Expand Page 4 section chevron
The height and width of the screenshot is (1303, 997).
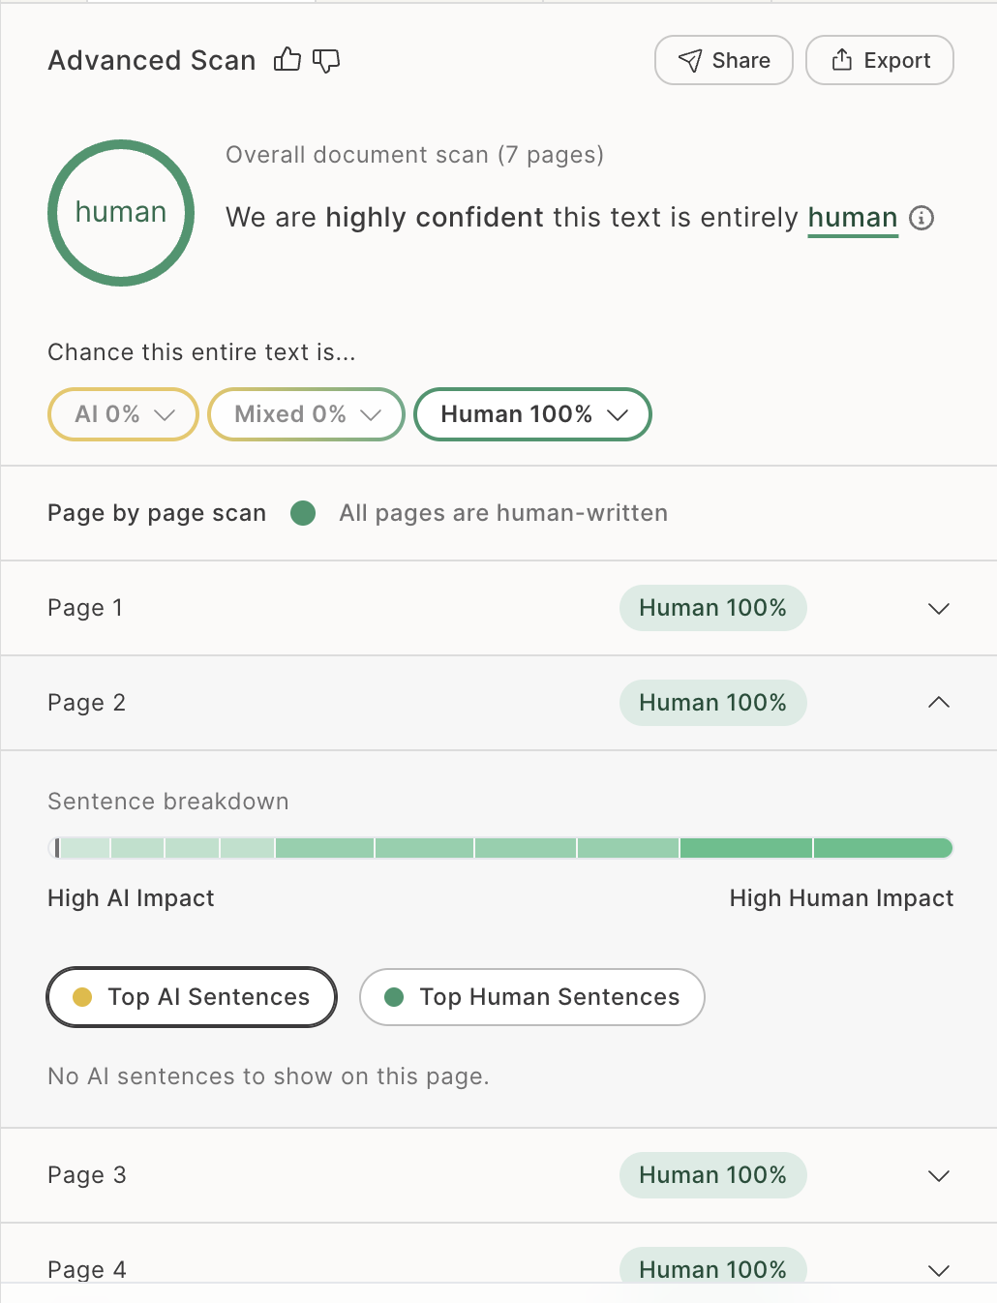pos(939,1271)
